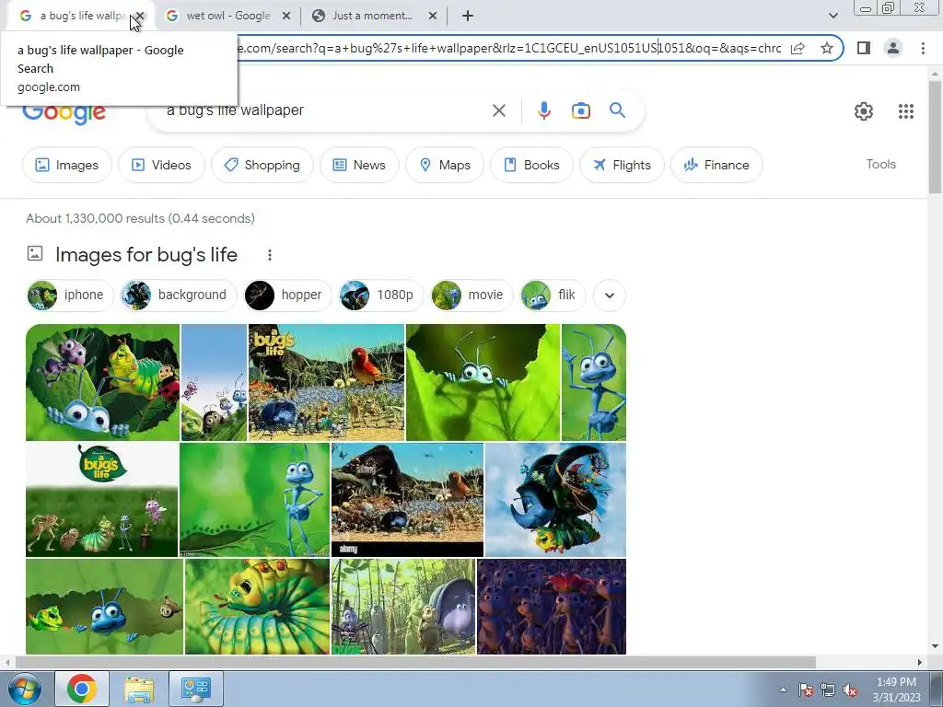
Task: Click the taskbar clock showing 1:49 PM
Action: (896, 690)
